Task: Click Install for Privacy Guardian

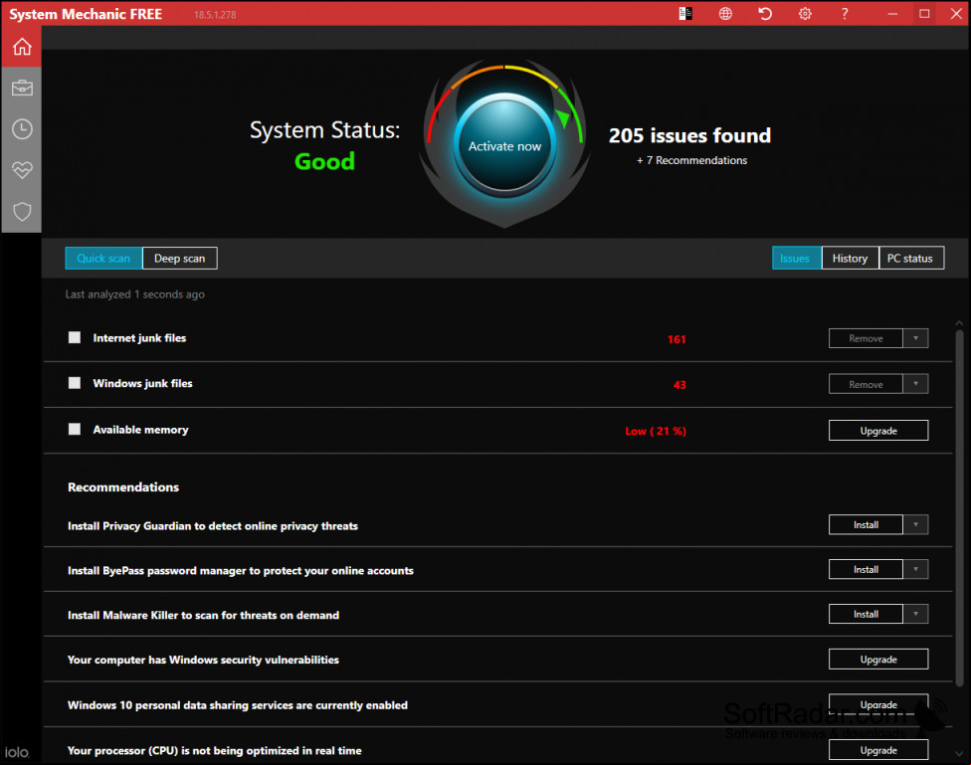Action: click(x=866, y=524)
